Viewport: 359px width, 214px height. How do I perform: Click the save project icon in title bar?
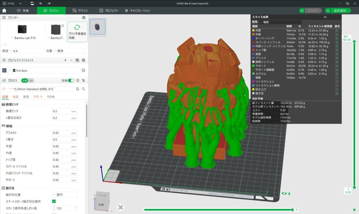[x=32, y=3]
